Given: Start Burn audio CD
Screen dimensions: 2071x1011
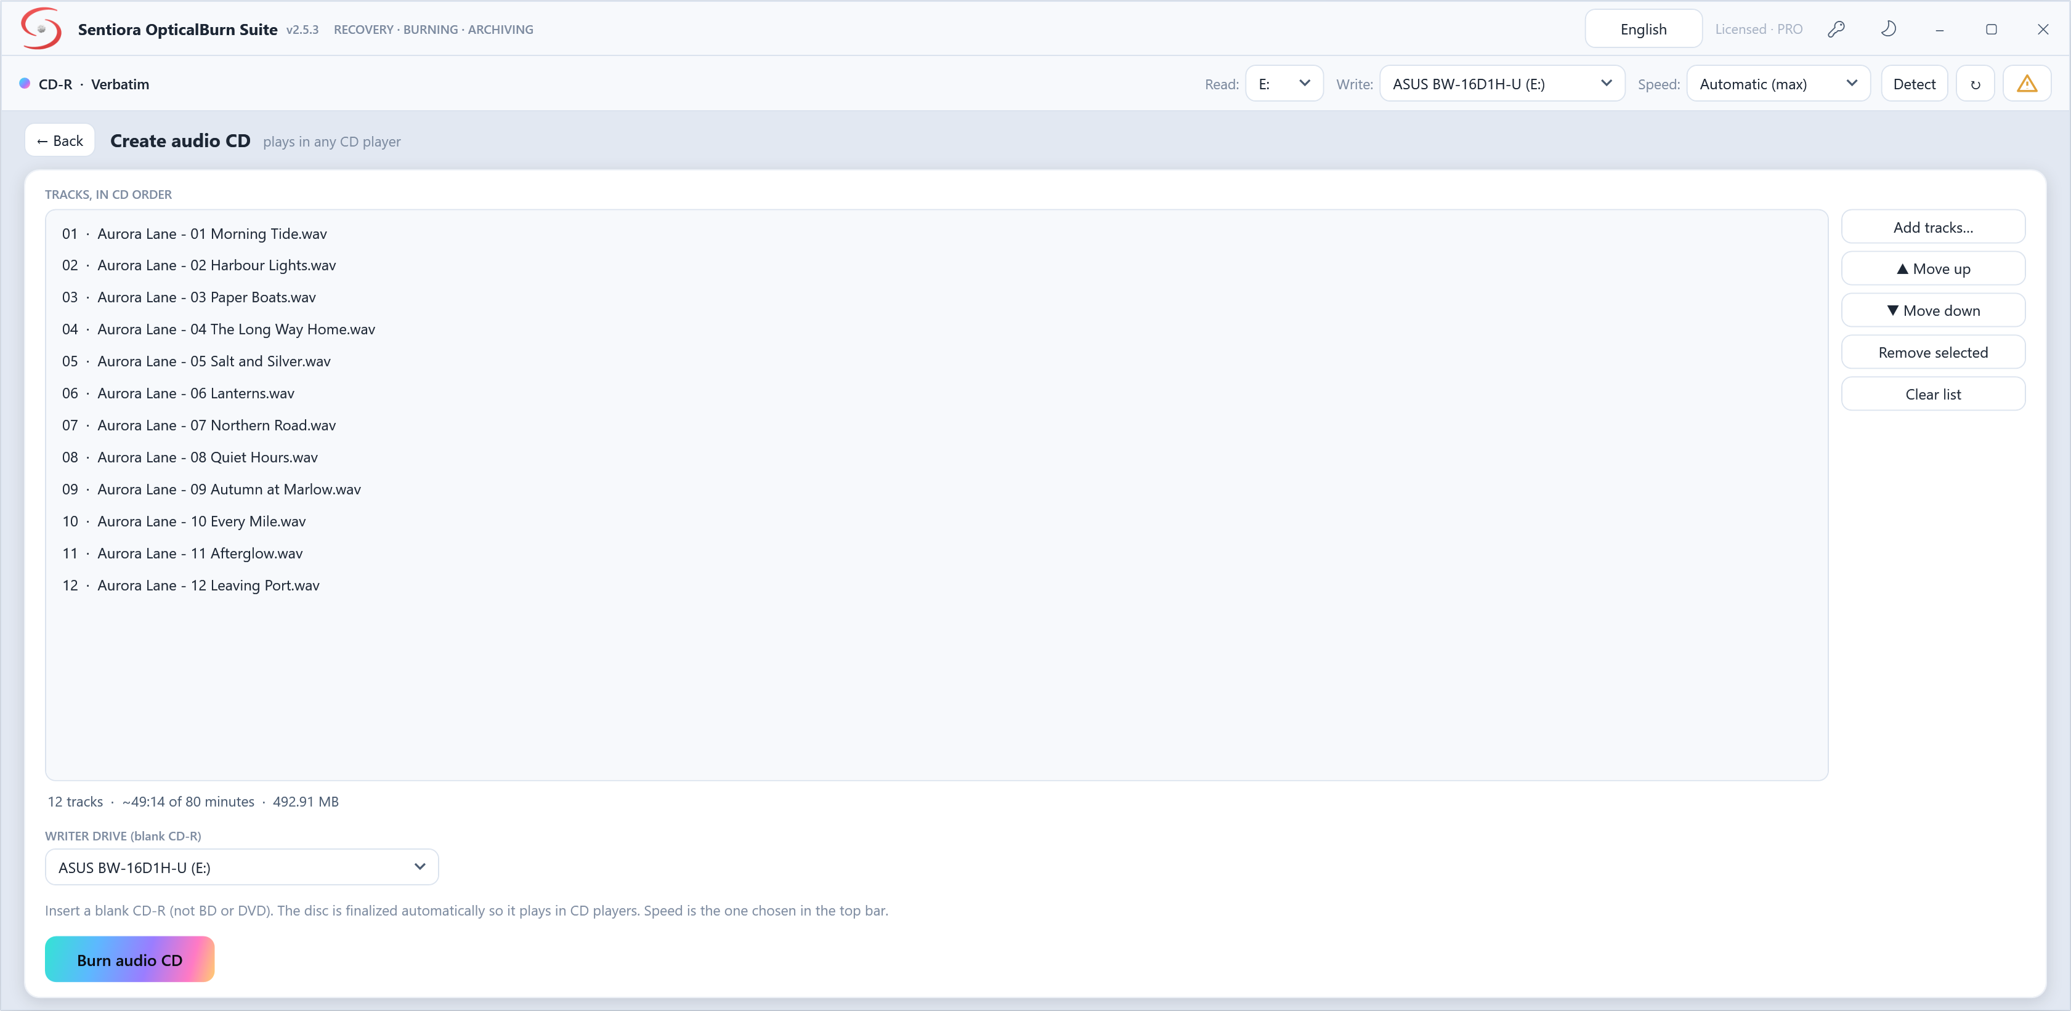Looking at the screenshot, I should [129, 959].
